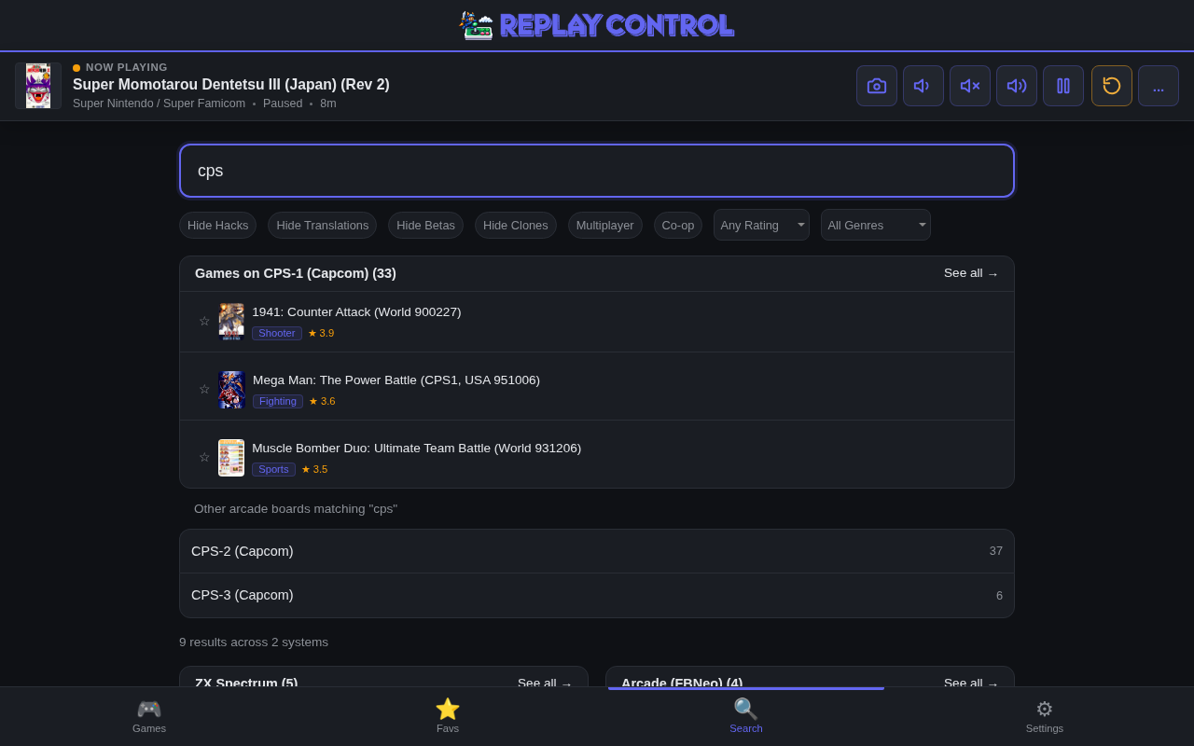
Task: Click the Replay Control logo
Action: click(x=597, y=25)
